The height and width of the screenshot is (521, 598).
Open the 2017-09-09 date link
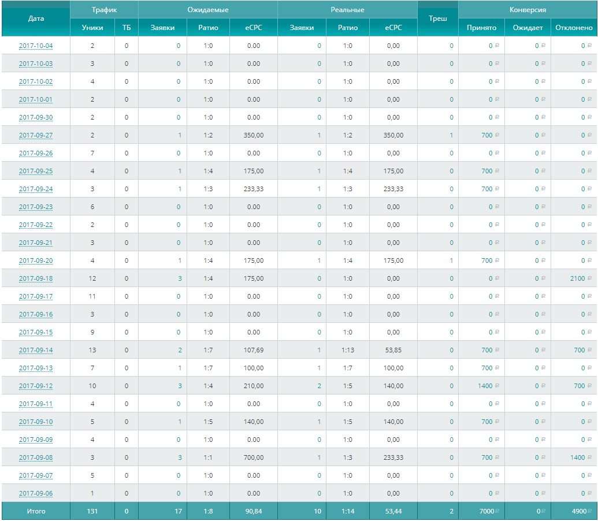(36, 440)
